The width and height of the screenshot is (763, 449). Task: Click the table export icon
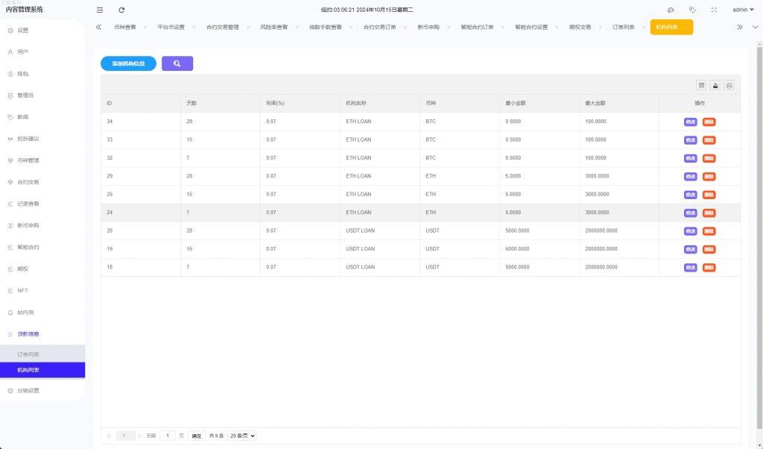715,85
